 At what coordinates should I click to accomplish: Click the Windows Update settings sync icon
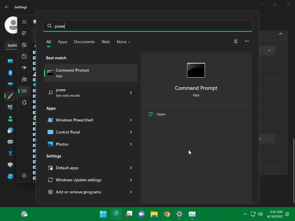click(50, 180)
